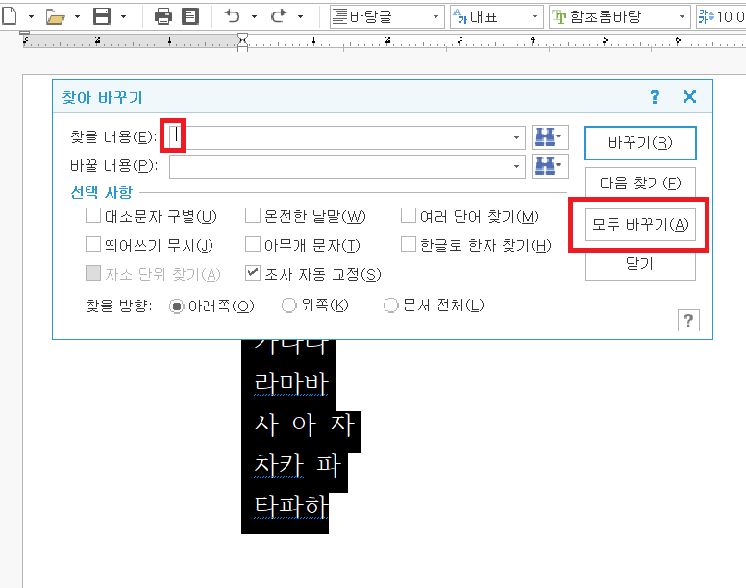This screenshot has width=746, height=588.
Task: Enable 대소문자 구별(U) checkbox
Action: click(93, 216)
